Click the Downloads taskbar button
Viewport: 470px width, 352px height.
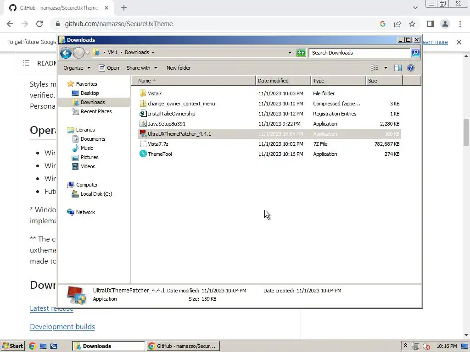(108, 346)
